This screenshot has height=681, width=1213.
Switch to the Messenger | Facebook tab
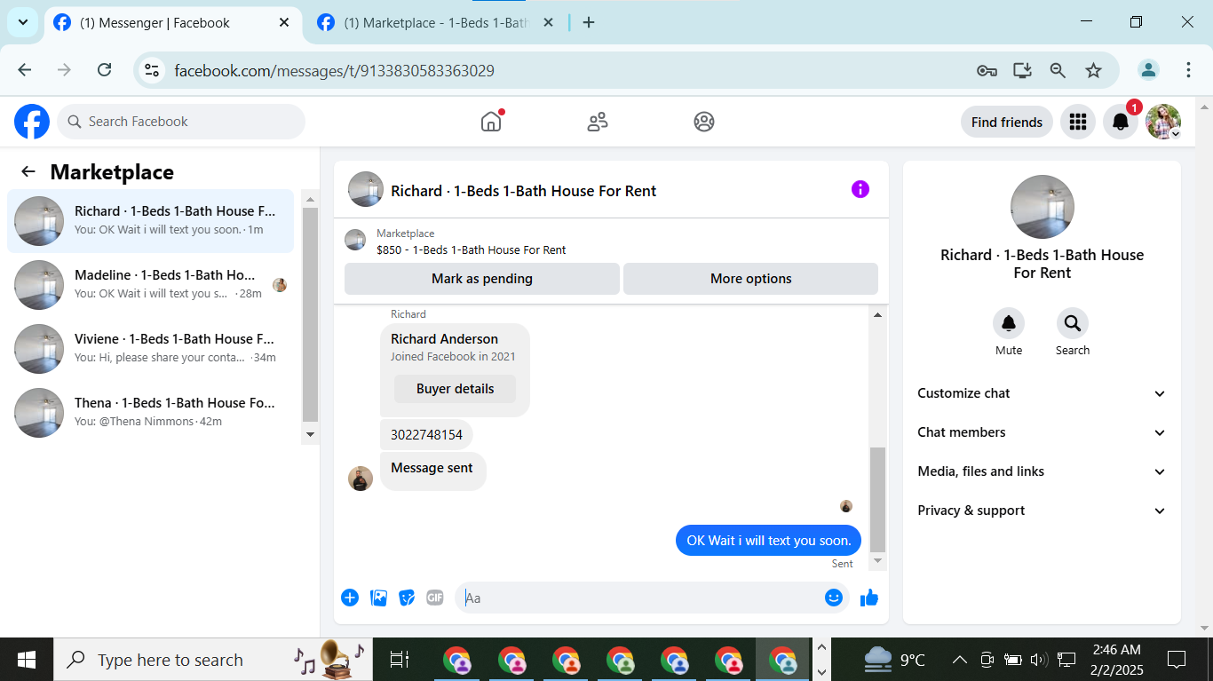coord(172,23)
